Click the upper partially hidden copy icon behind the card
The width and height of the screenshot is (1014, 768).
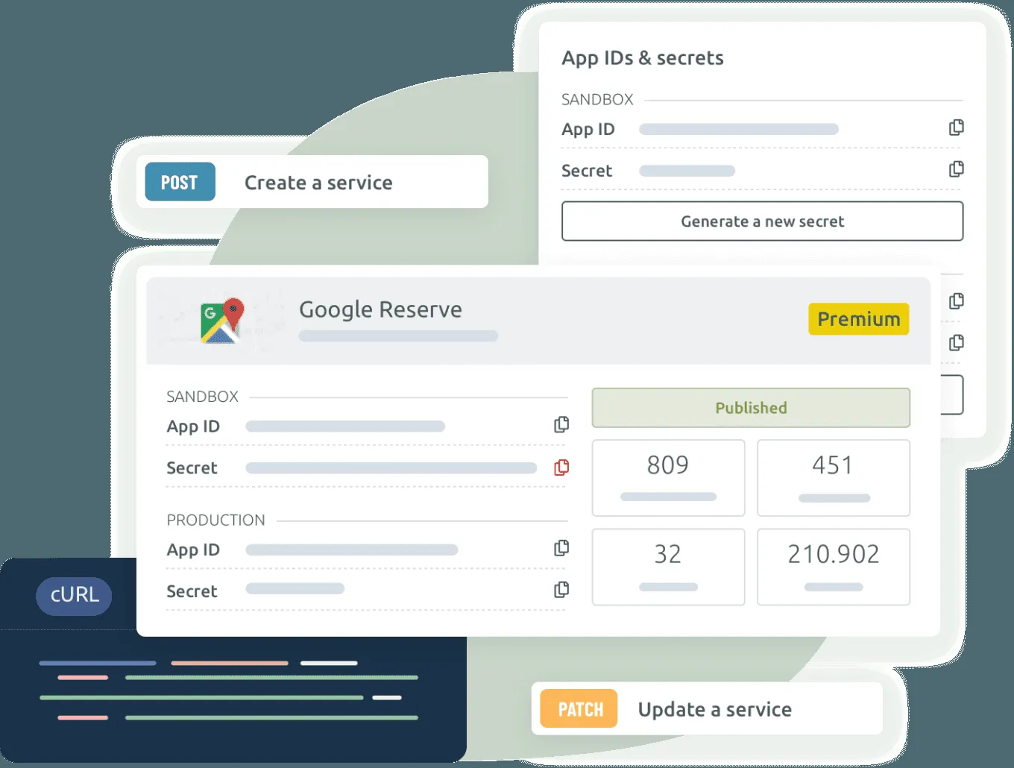tap(956, 301)
